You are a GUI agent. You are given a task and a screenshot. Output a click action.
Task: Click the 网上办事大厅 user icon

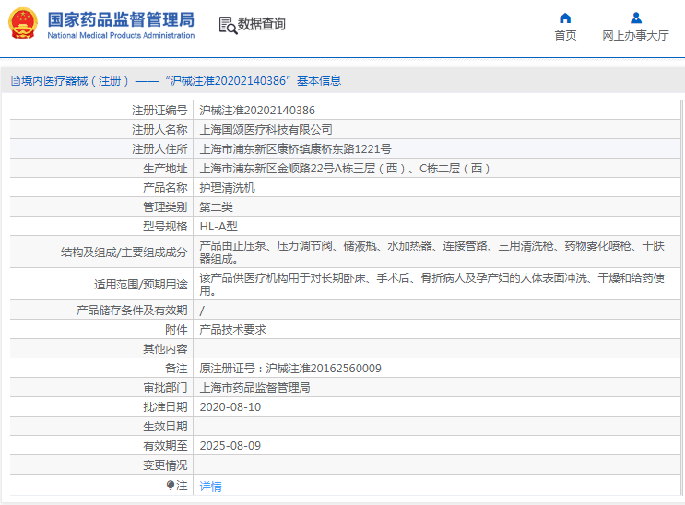click(x=636, y=18)
